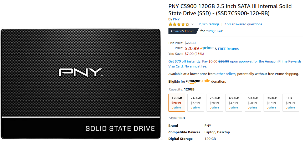Select the 240GB capacity option
Screen dimensions: 308x142
pyautogui.click(x=196, y=103)
